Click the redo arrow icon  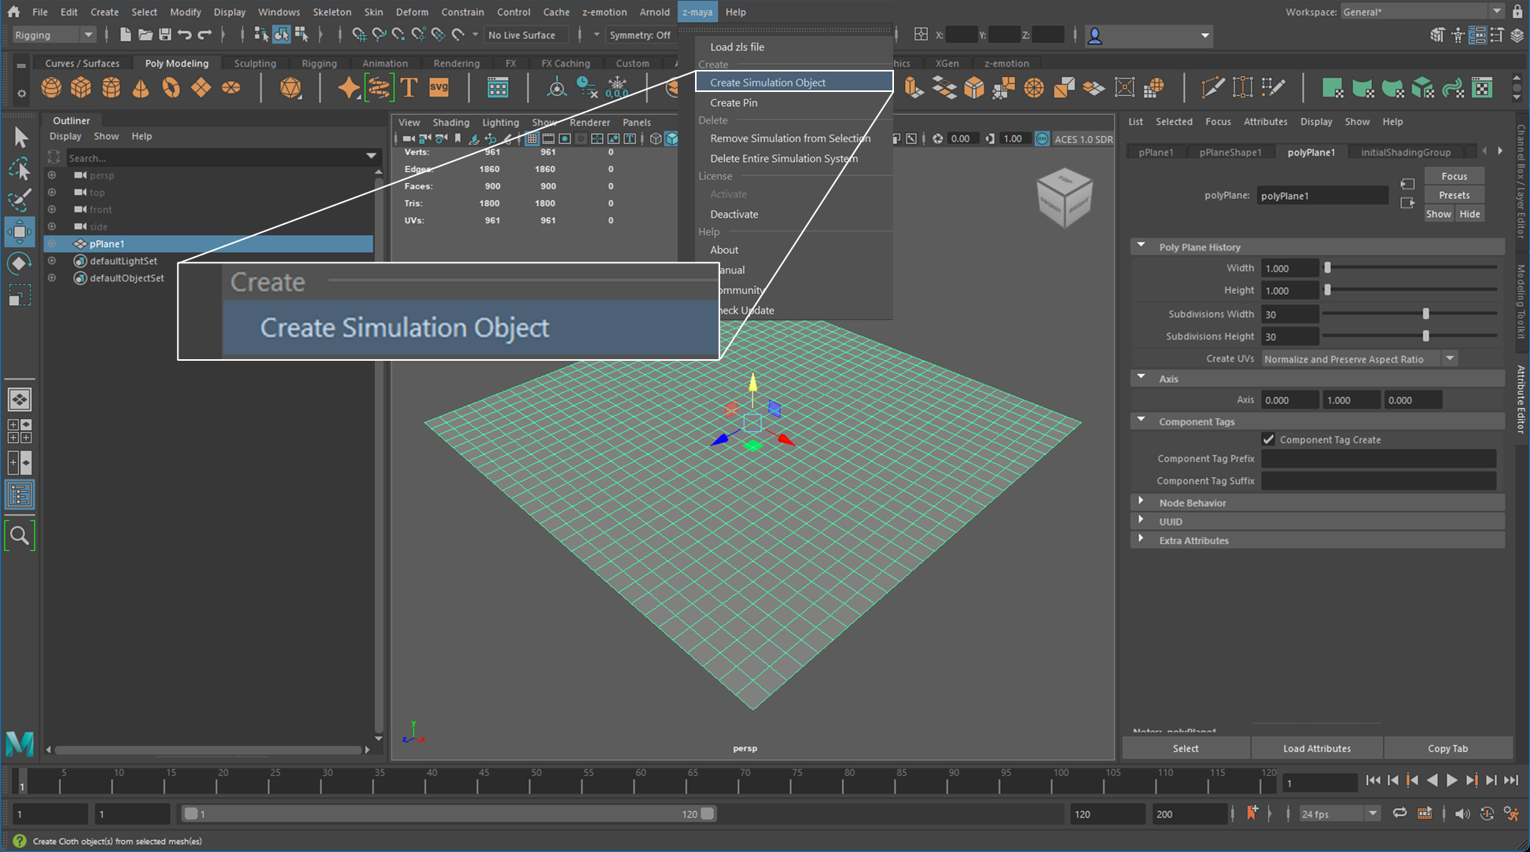tap(204, 35)
